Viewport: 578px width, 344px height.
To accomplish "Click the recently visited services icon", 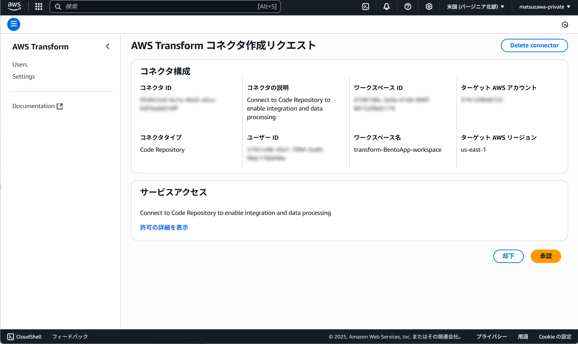I will 565,24.
